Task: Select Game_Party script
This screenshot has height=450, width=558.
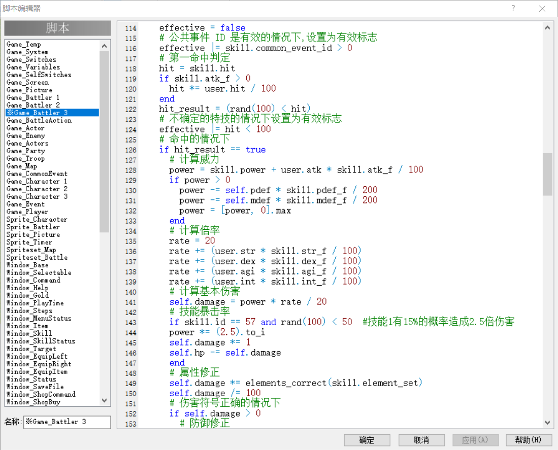Action: [x=52, y=151]
